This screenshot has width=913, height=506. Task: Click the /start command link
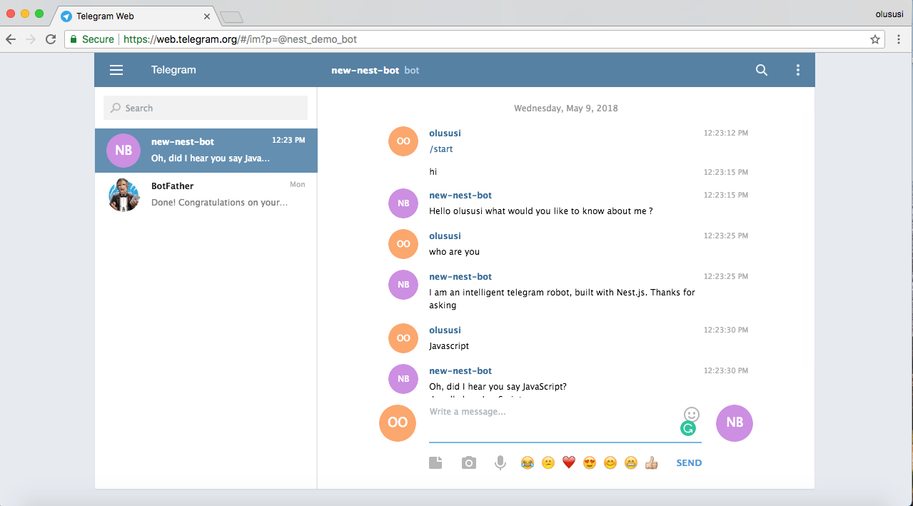(x=441, y=149)
